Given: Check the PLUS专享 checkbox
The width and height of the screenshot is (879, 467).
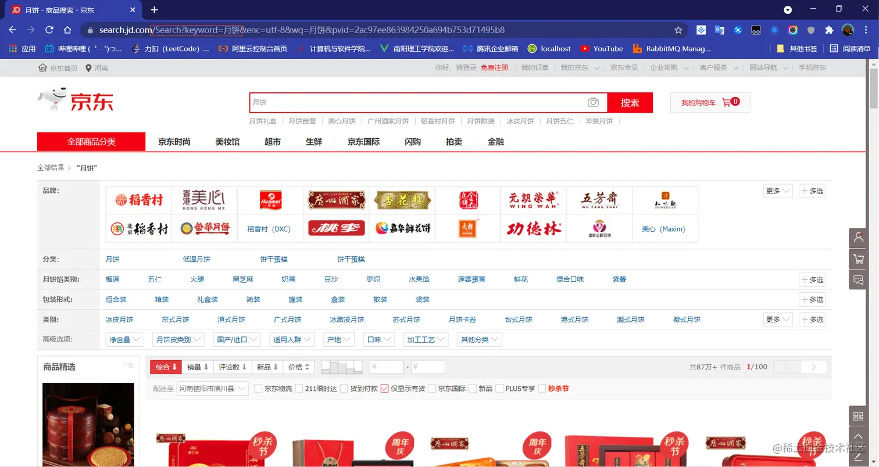Looking at the screenshot, I should click(x=499, y=389).
